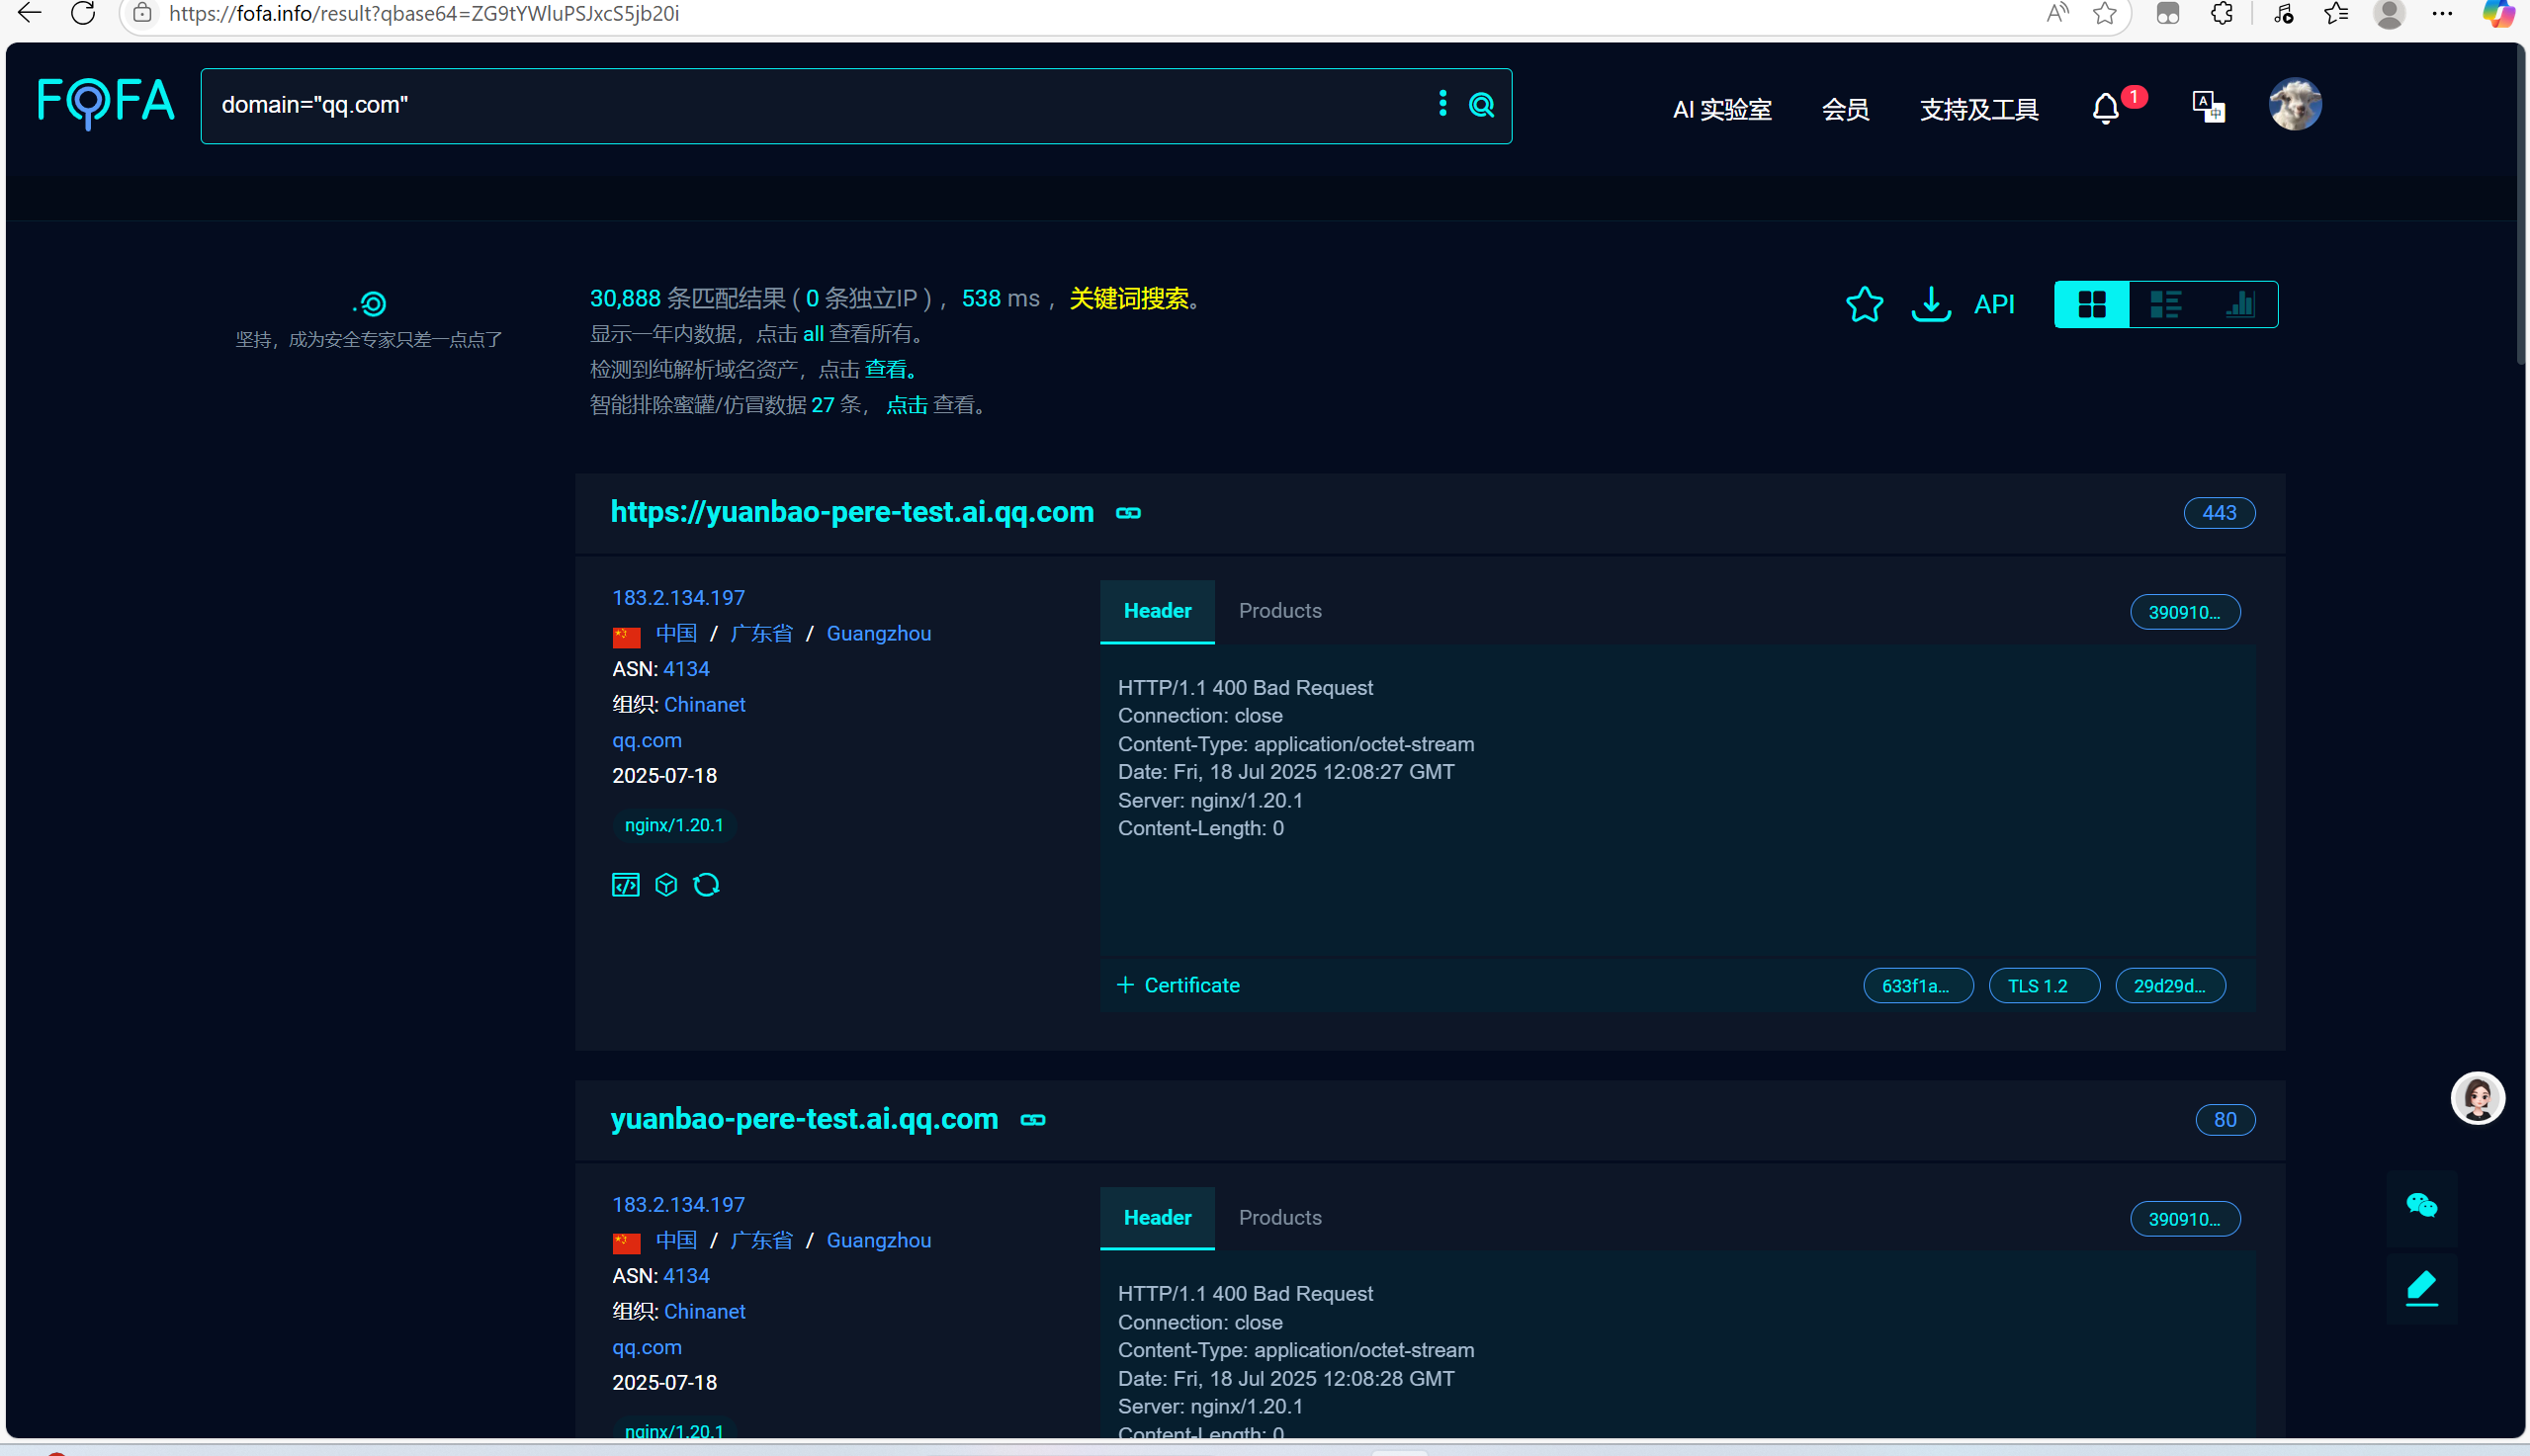
Task: Switch to list view layout
Action: pos(2165,304)
